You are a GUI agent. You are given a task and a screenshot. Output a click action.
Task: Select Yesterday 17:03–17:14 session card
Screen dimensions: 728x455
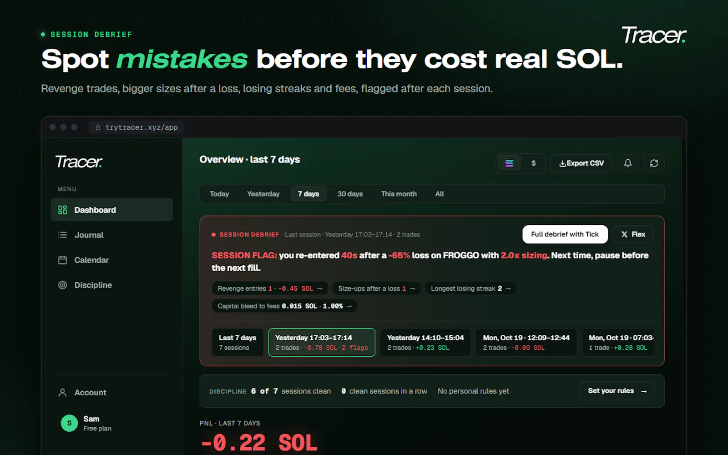click(322, 342)
